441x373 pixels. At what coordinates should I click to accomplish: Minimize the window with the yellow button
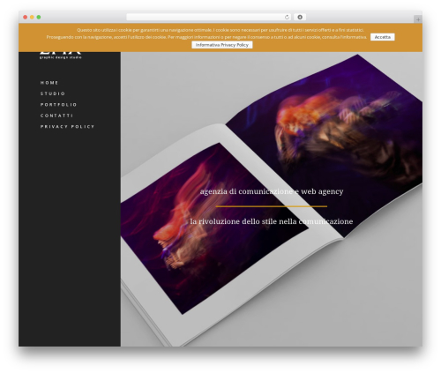(32, 18)
